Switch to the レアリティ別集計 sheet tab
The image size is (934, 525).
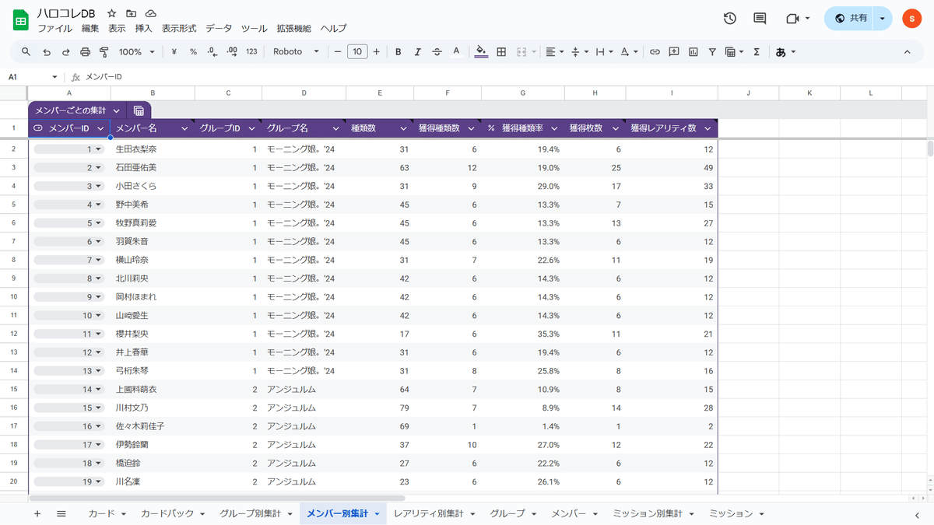pos(428,514)
